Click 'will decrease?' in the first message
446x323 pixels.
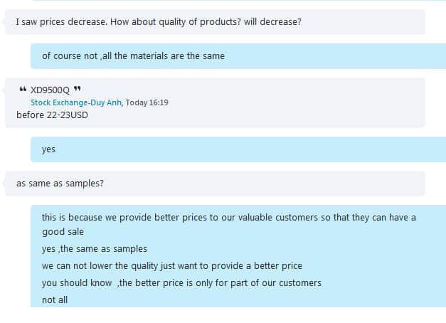pyautogui.click(x=272, y=21)
